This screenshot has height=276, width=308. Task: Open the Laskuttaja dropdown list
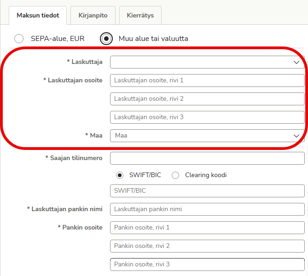[207, 62]
